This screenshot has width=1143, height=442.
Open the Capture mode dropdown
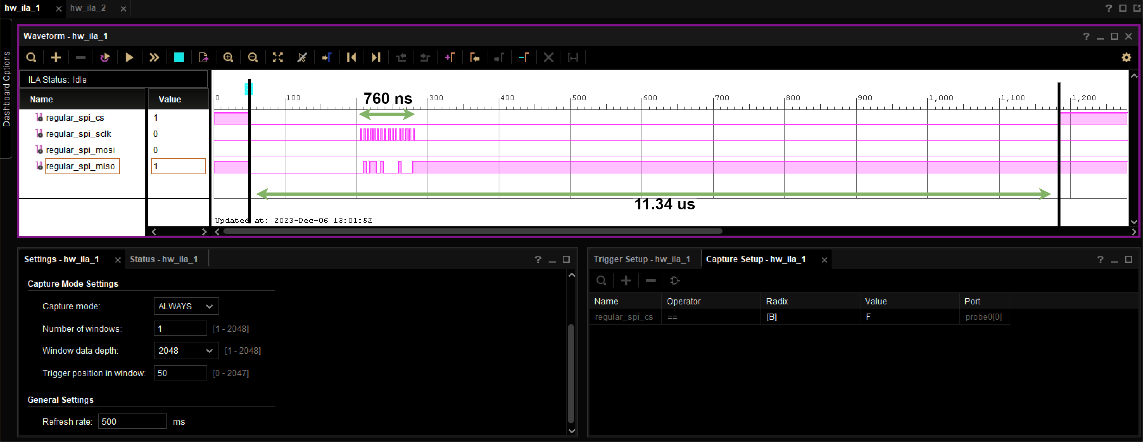pyautogui.click(x=185, y=306)
